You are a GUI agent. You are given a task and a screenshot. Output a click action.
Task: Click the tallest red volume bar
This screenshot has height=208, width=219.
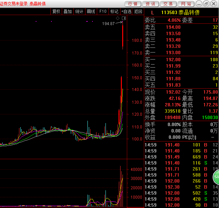coord(120,186)
